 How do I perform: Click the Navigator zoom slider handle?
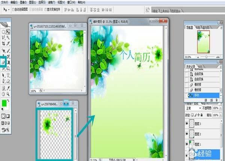pos(206,57)
